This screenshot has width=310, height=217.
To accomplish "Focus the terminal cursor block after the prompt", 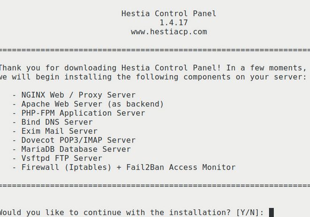I will [x=272, y=213].
